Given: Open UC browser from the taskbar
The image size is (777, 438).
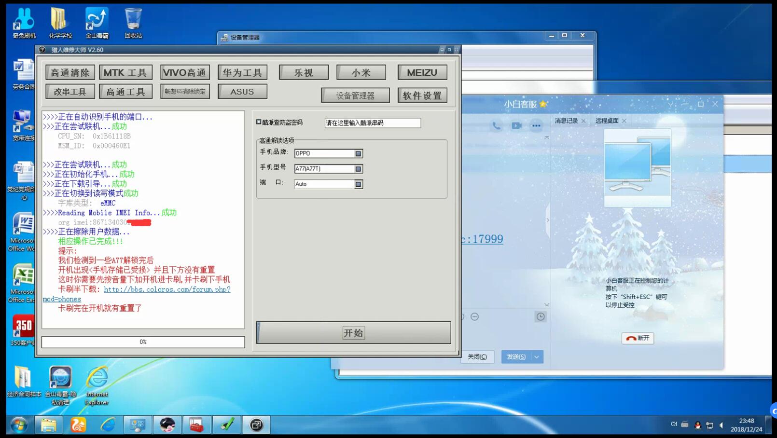Looking at the screenshot, I should [x=78, y=425].
